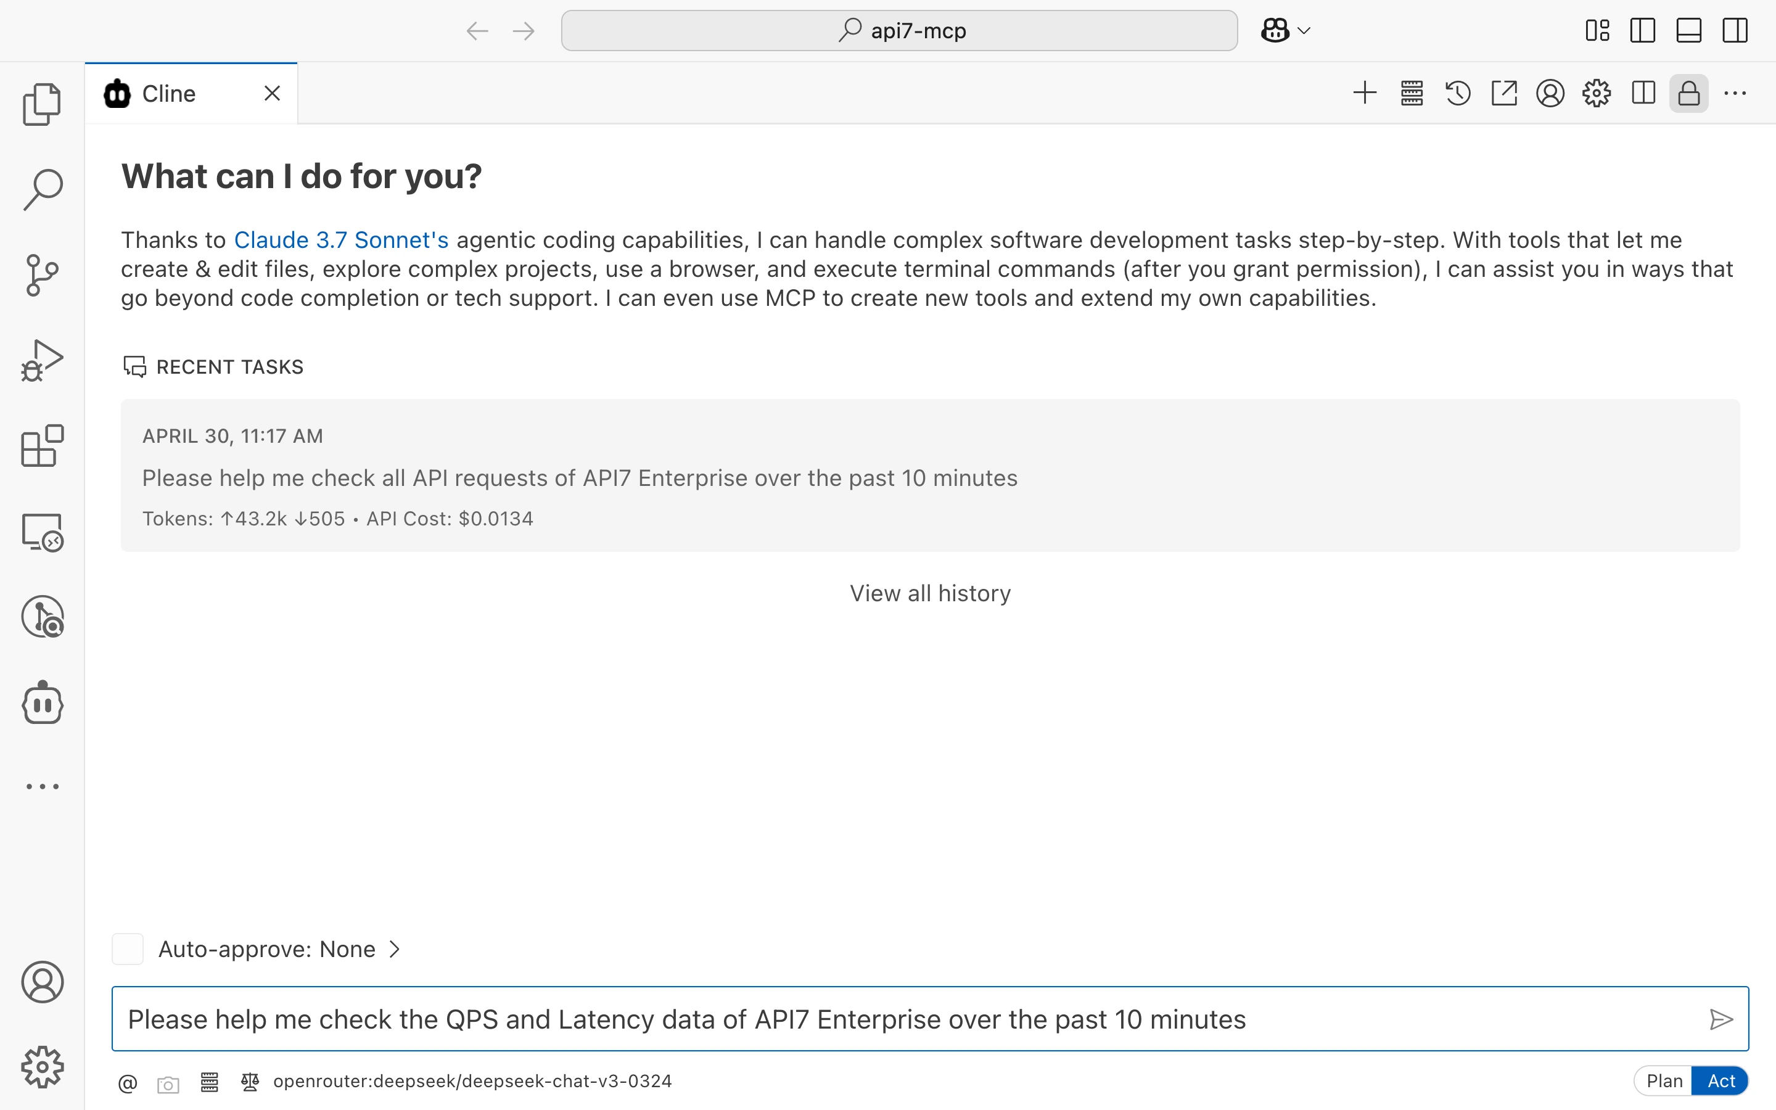Screen dimensions: 1776x1110
Task: Open Cline task history clock icon
Action: tap(1458, 93)
